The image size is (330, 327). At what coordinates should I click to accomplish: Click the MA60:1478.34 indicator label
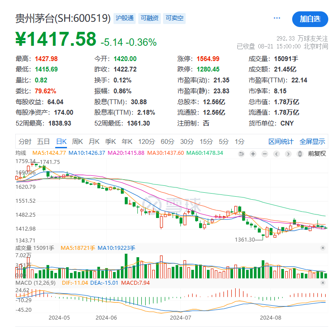click(x=205, y=153)
